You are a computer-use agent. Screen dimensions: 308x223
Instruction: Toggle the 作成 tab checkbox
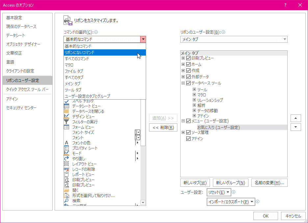coord(188,70)
